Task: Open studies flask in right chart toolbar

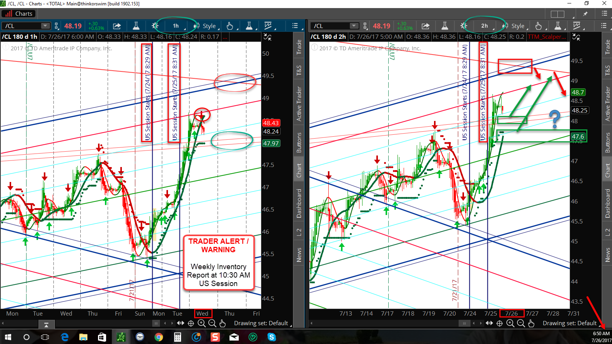Action: 445,26
